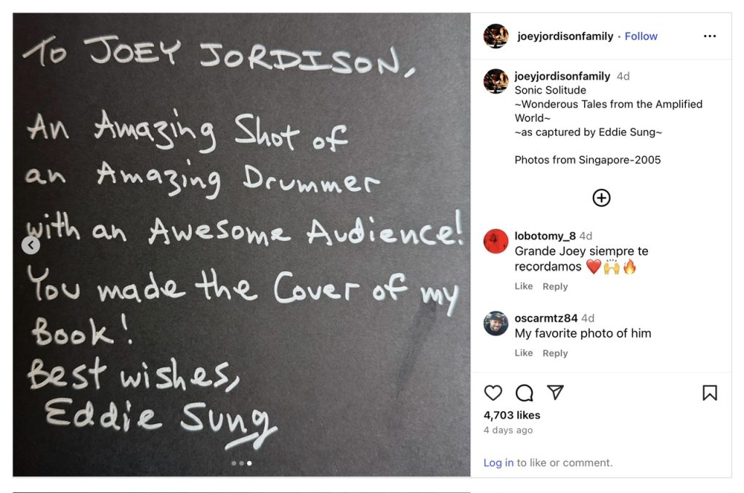Like oscarmtz84's comment
This screenshot has width=744, height=493.
pyautogui.click(x=523, y=353)
